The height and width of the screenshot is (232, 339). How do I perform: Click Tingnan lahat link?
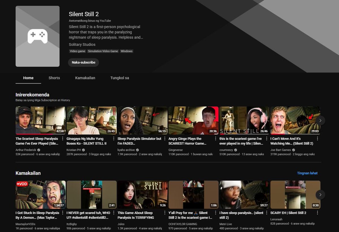307,173
